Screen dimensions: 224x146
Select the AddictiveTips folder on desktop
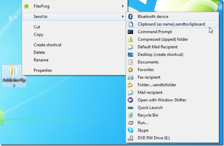tap(14, 76)
